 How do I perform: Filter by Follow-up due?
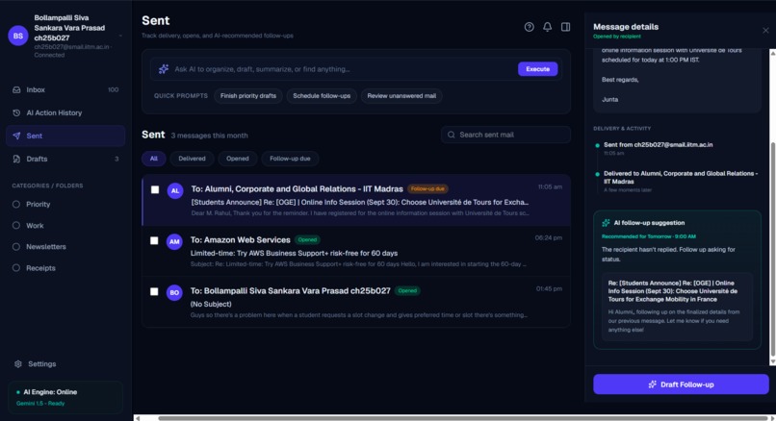coord(290,159)
